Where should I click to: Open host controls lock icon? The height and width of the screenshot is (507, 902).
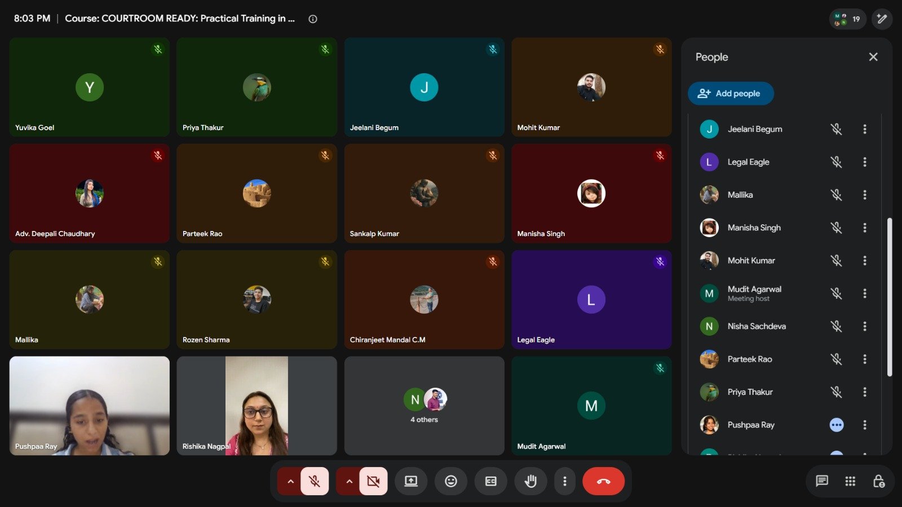click(878, 481)
